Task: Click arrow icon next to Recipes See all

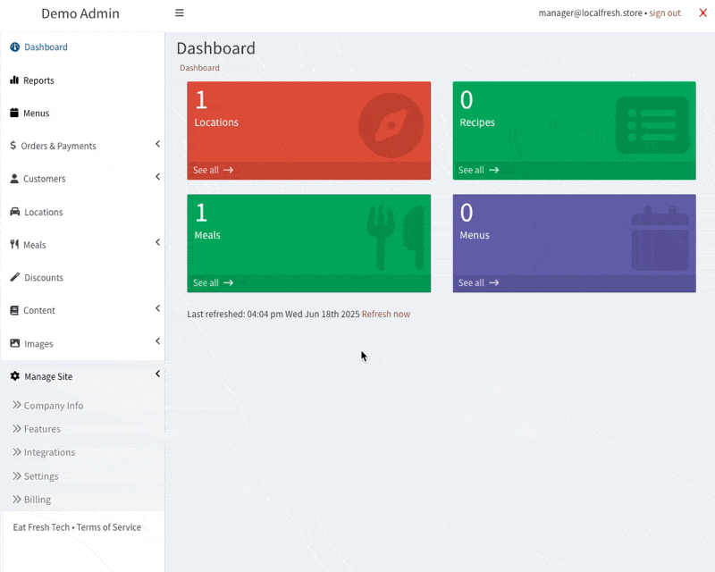Action: 494,170
